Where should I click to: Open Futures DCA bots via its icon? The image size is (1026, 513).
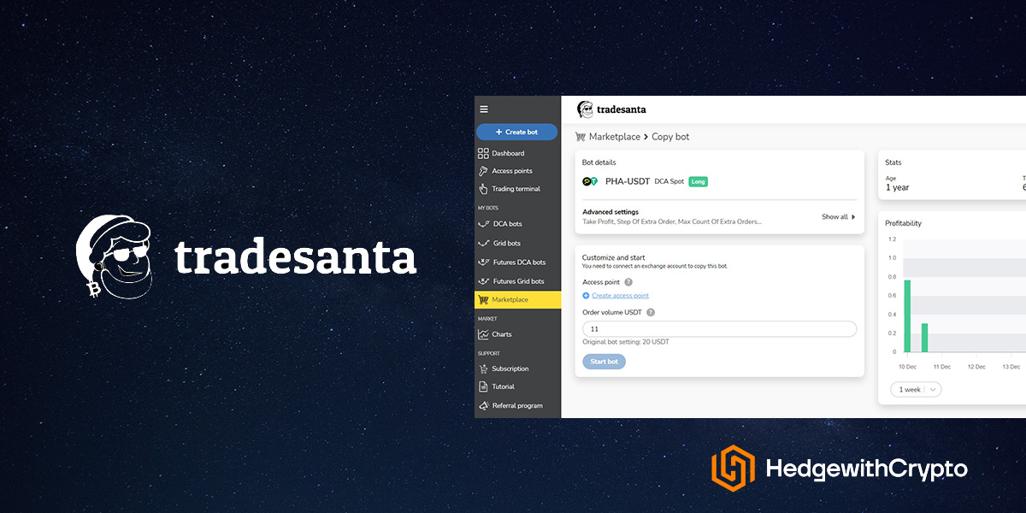pyautogui.click(x=485, y=262)
